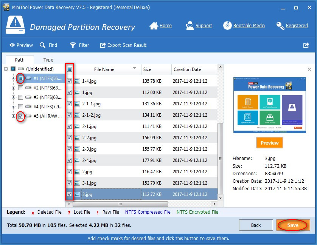Click the image icon of 2-3.jpg
The width and height of the screenshot is (317, 245).
tap(77, 149)
